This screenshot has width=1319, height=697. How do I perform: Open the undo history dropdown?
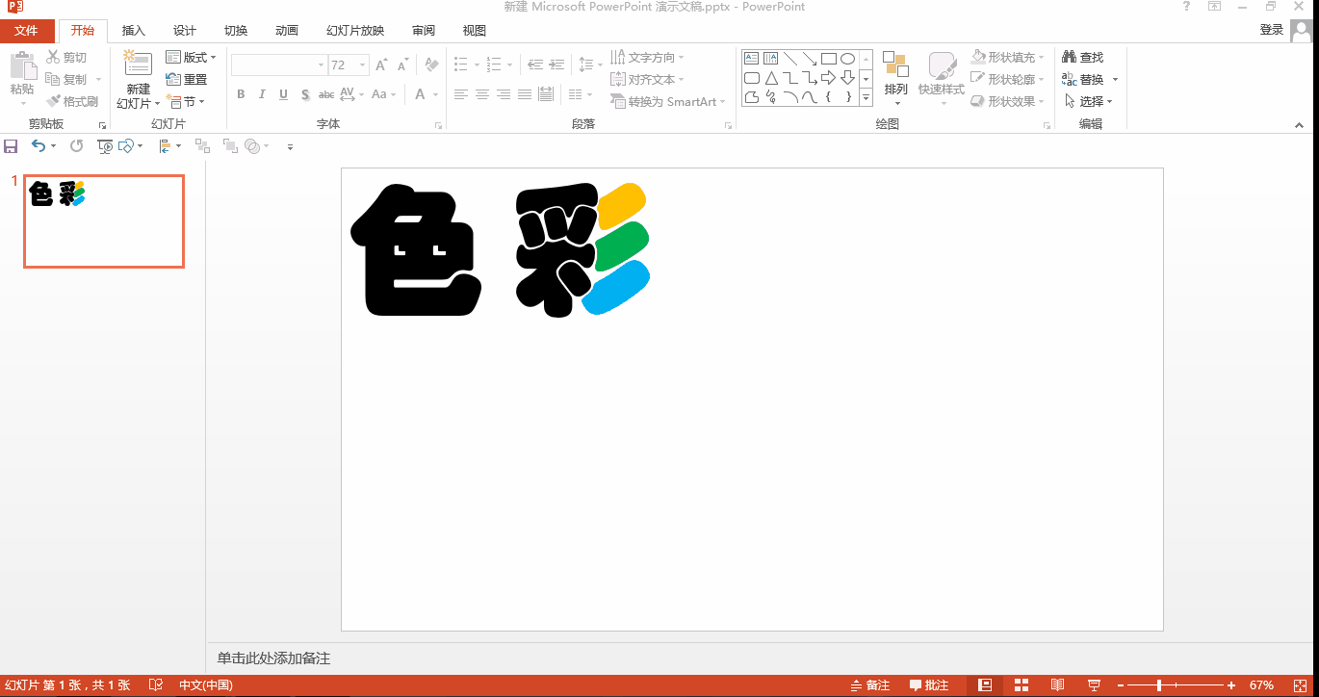coord(52,145)
